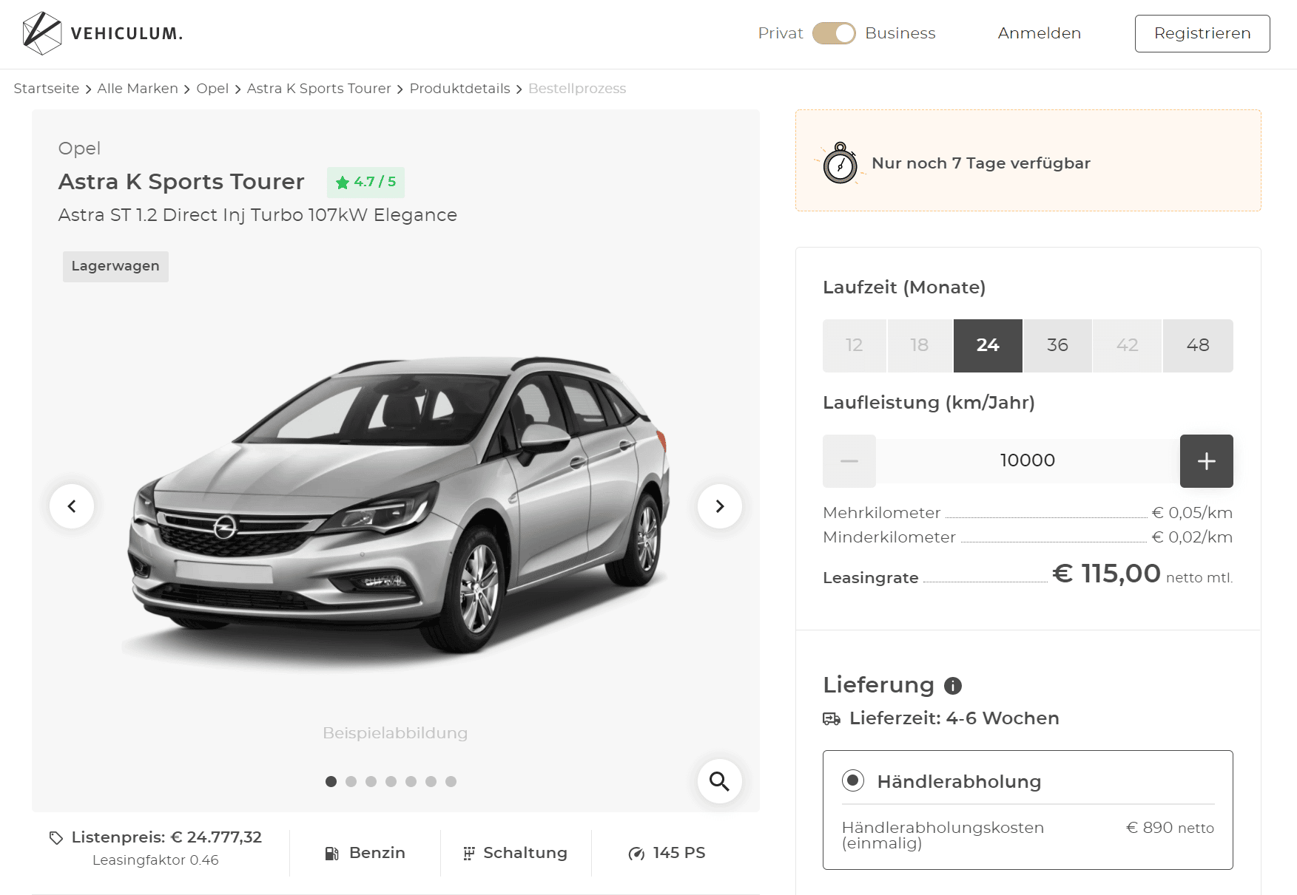Click the star rating badge 4.7 / 5
This screenshot has width=1297, height=895.
(365, 182)
